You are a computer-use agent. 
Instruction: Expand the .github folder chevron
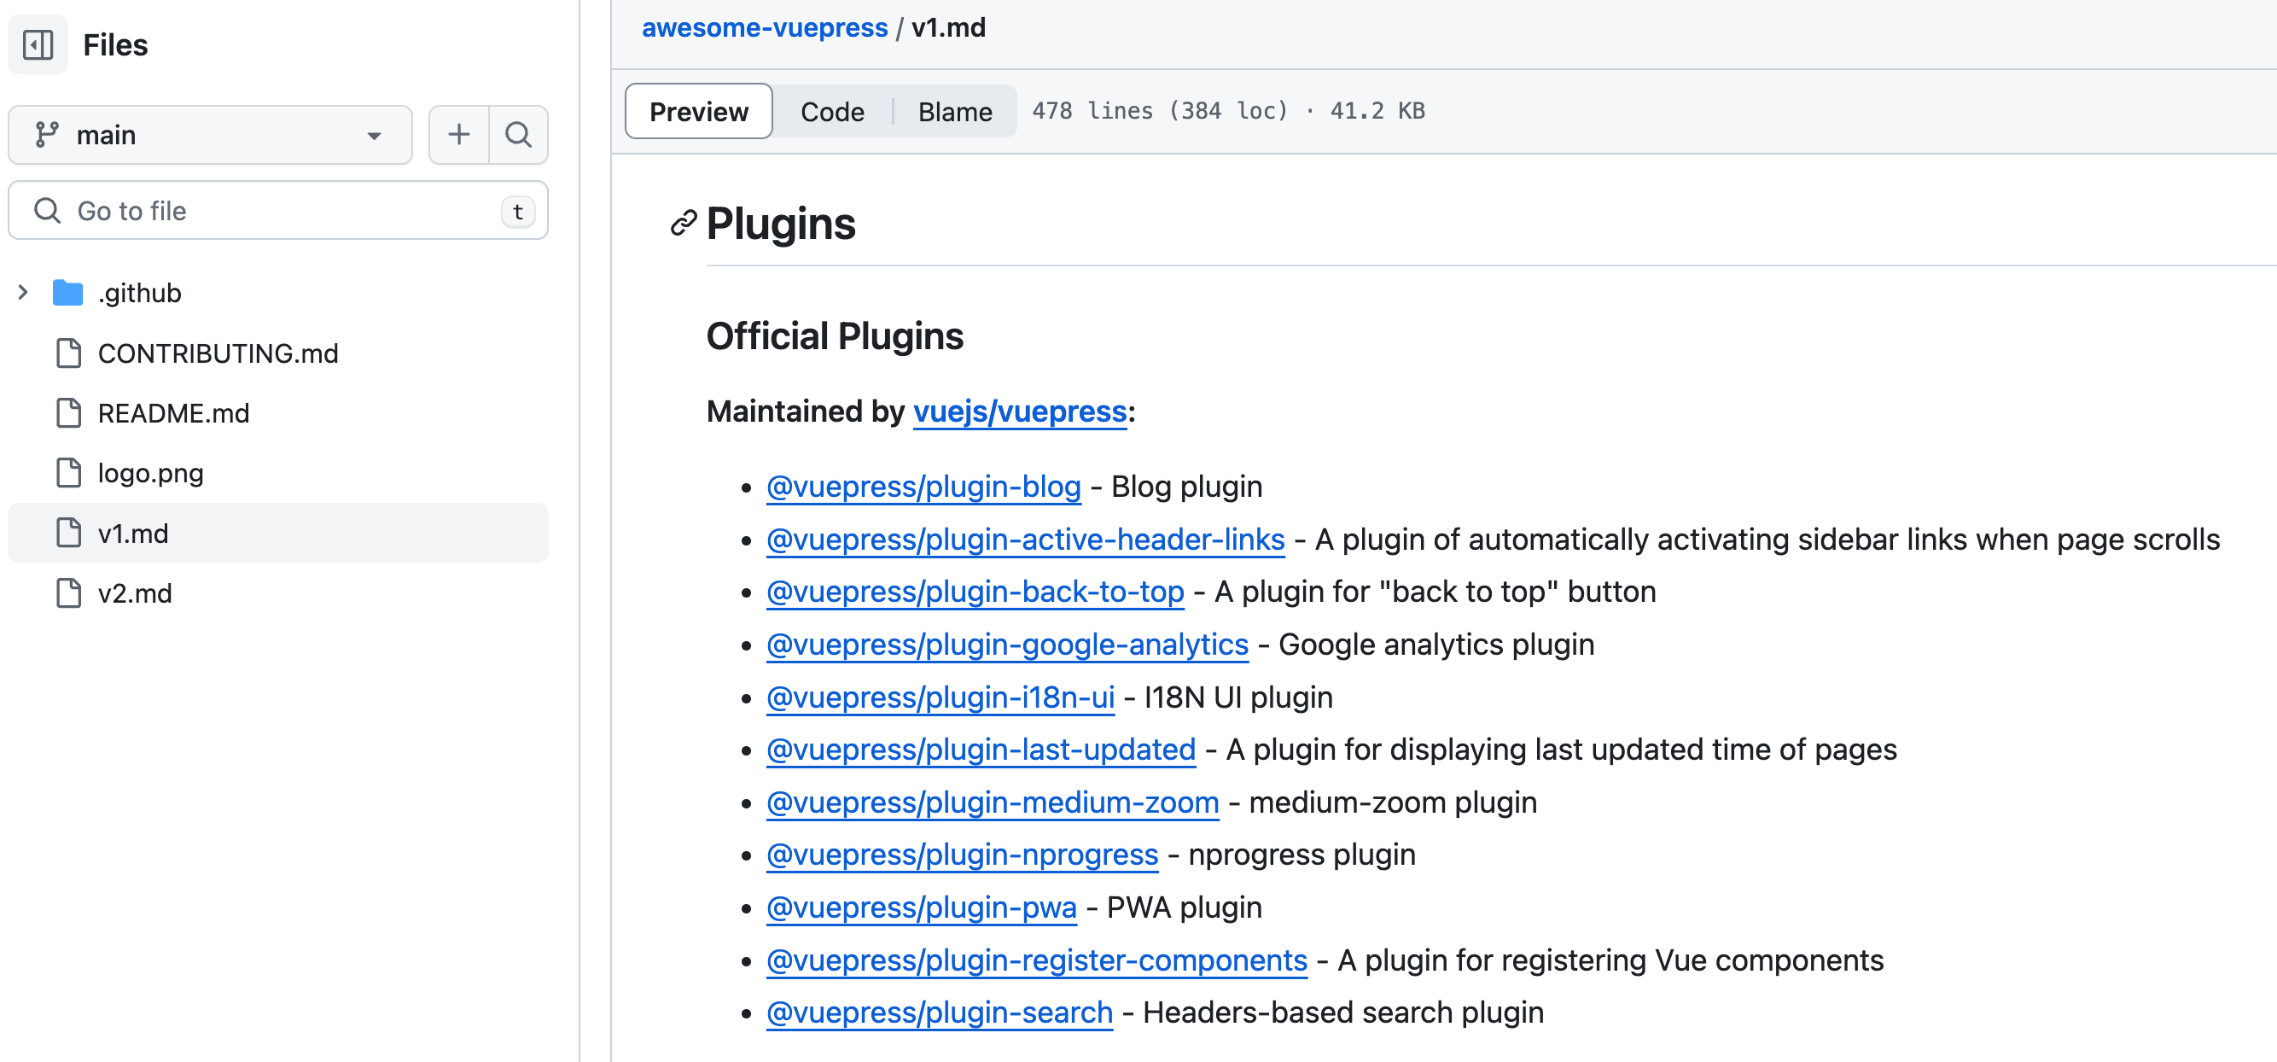pos(23,293)
